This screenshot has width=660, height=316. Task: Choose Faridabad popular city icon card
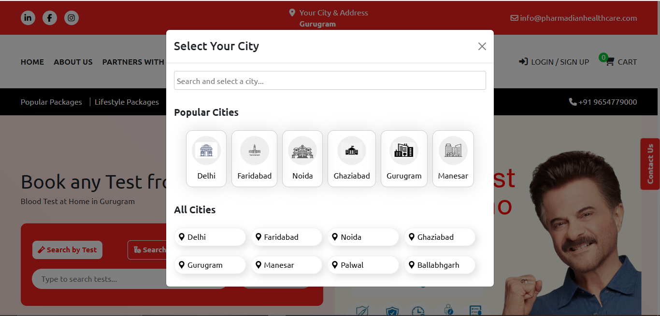pos(254,158)
